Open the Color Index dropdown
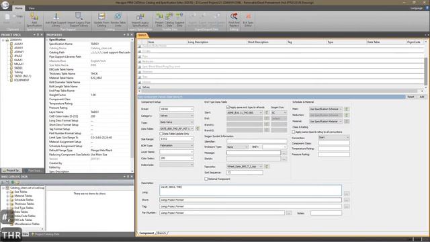Image resolution: width=430 pixels, height=242 pixels. (x=177, y=158)
